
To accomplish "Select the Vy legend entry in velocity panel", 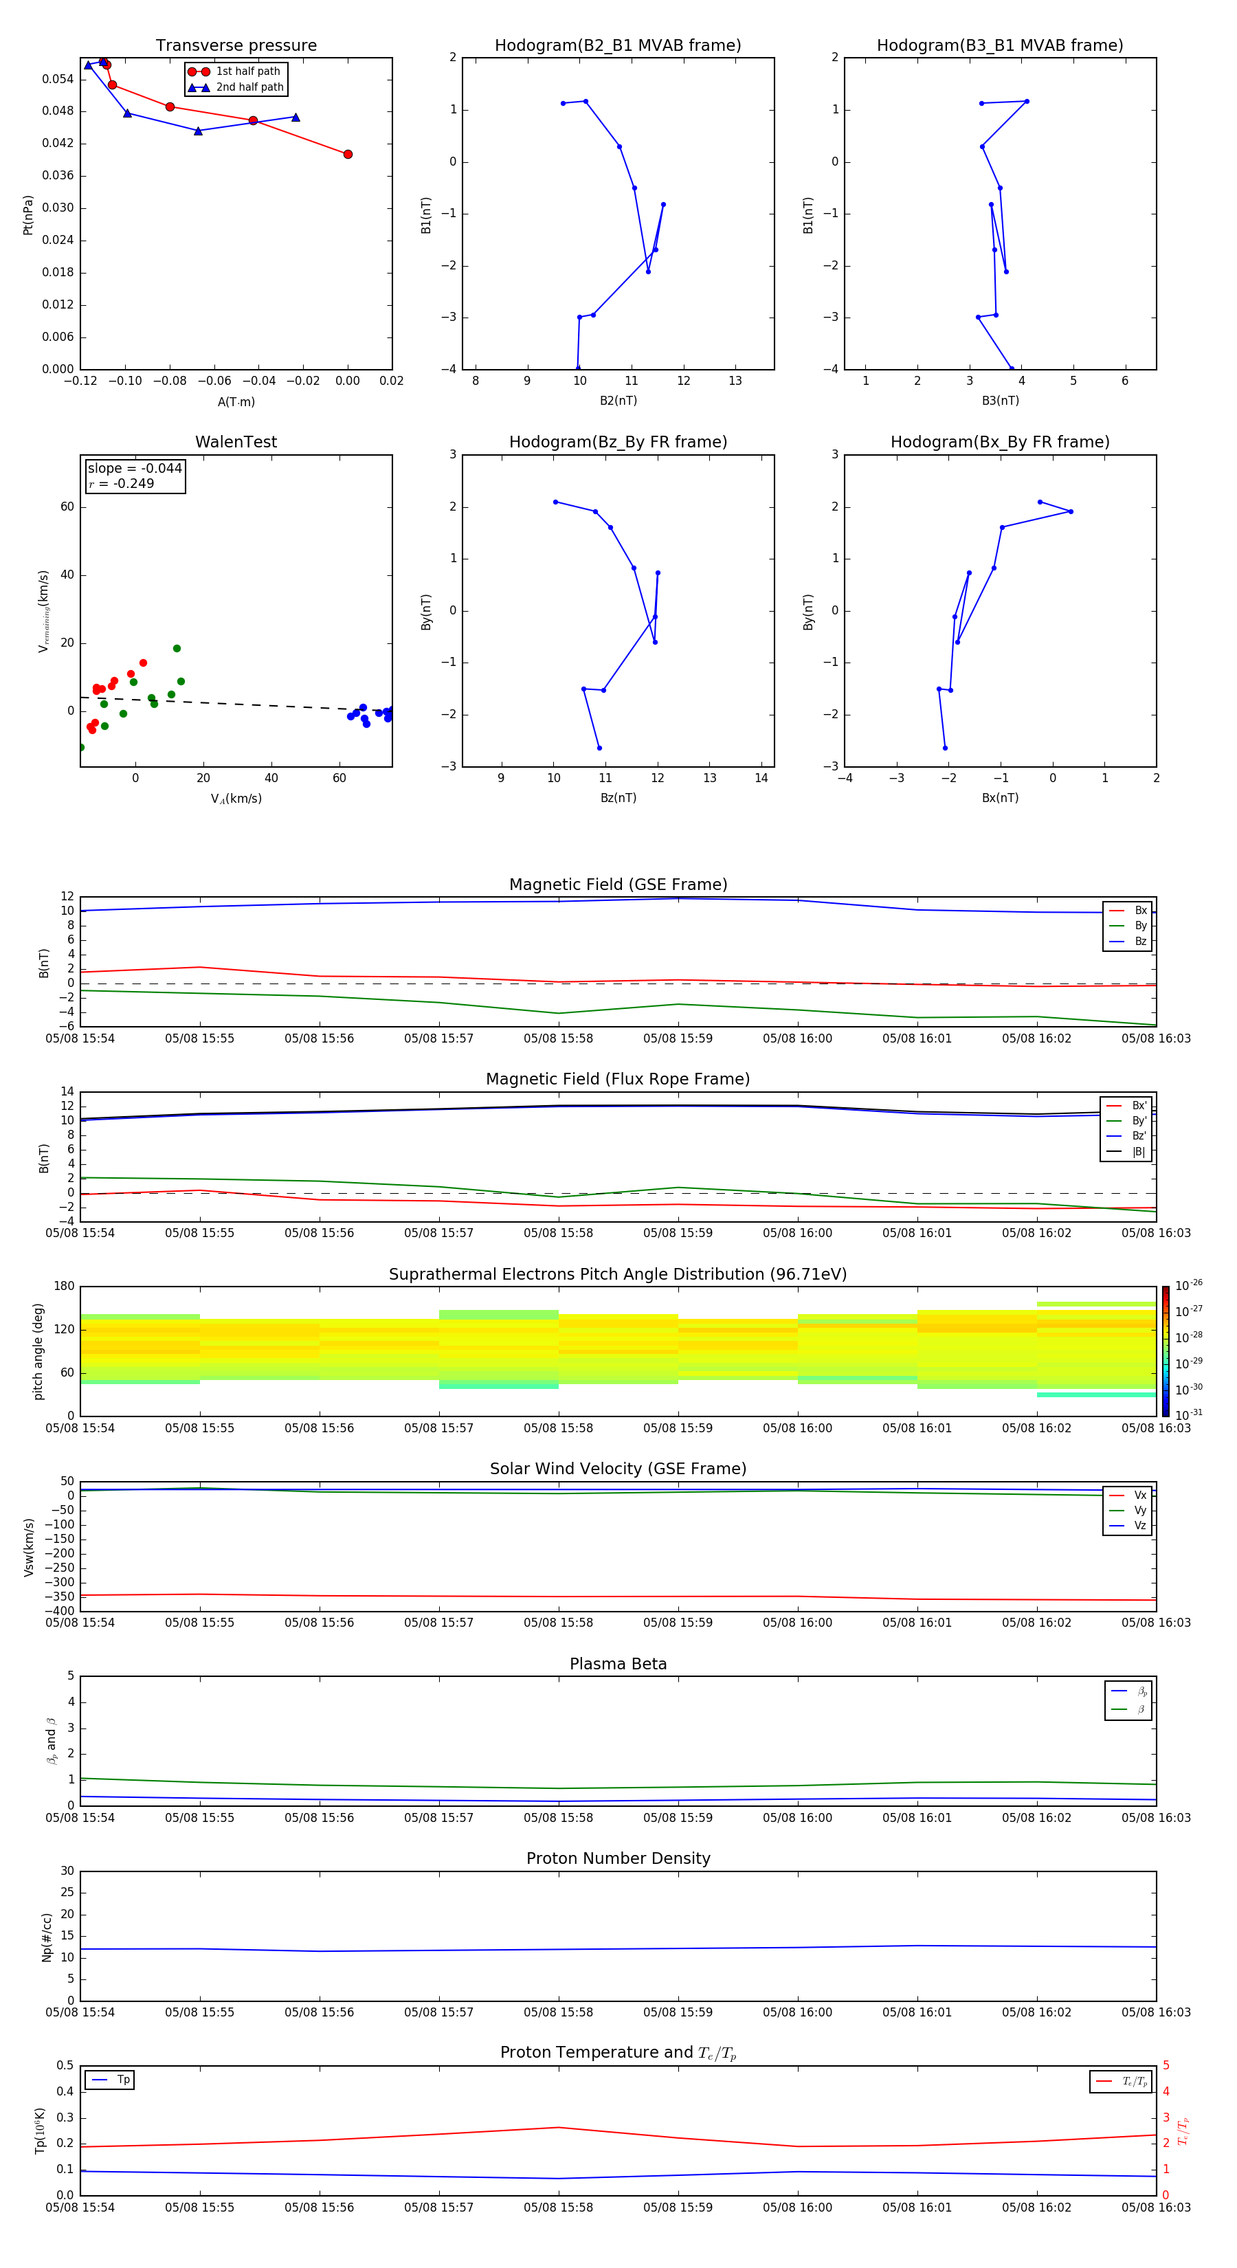I will pyautogui.click(x=1128, y=1510).
